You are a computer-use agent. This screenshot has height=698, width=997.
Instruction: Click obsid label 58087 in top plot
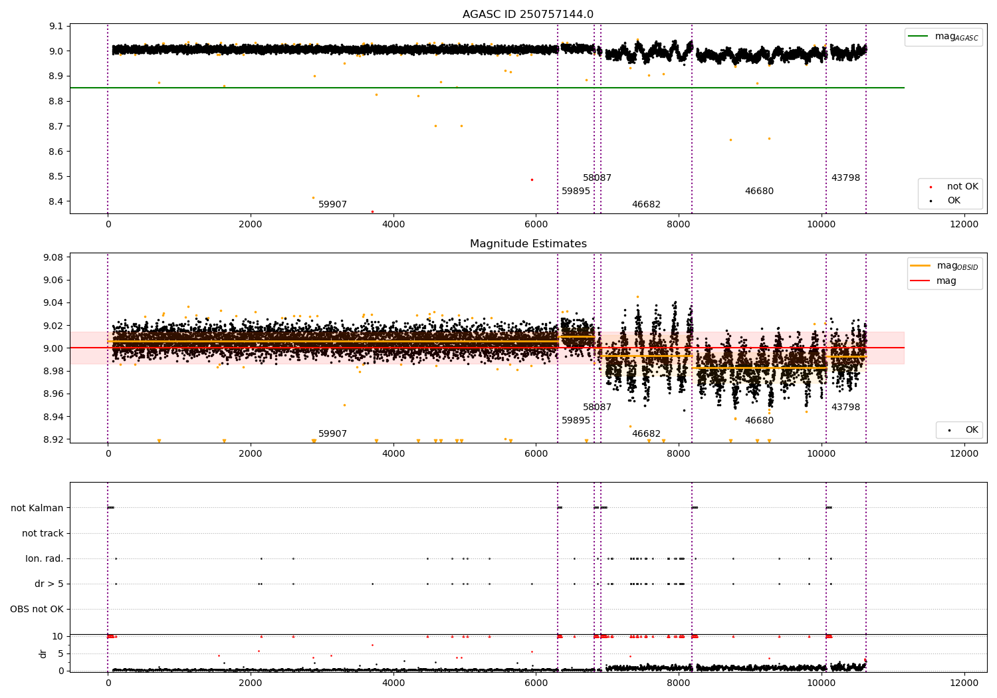(597, 178)
